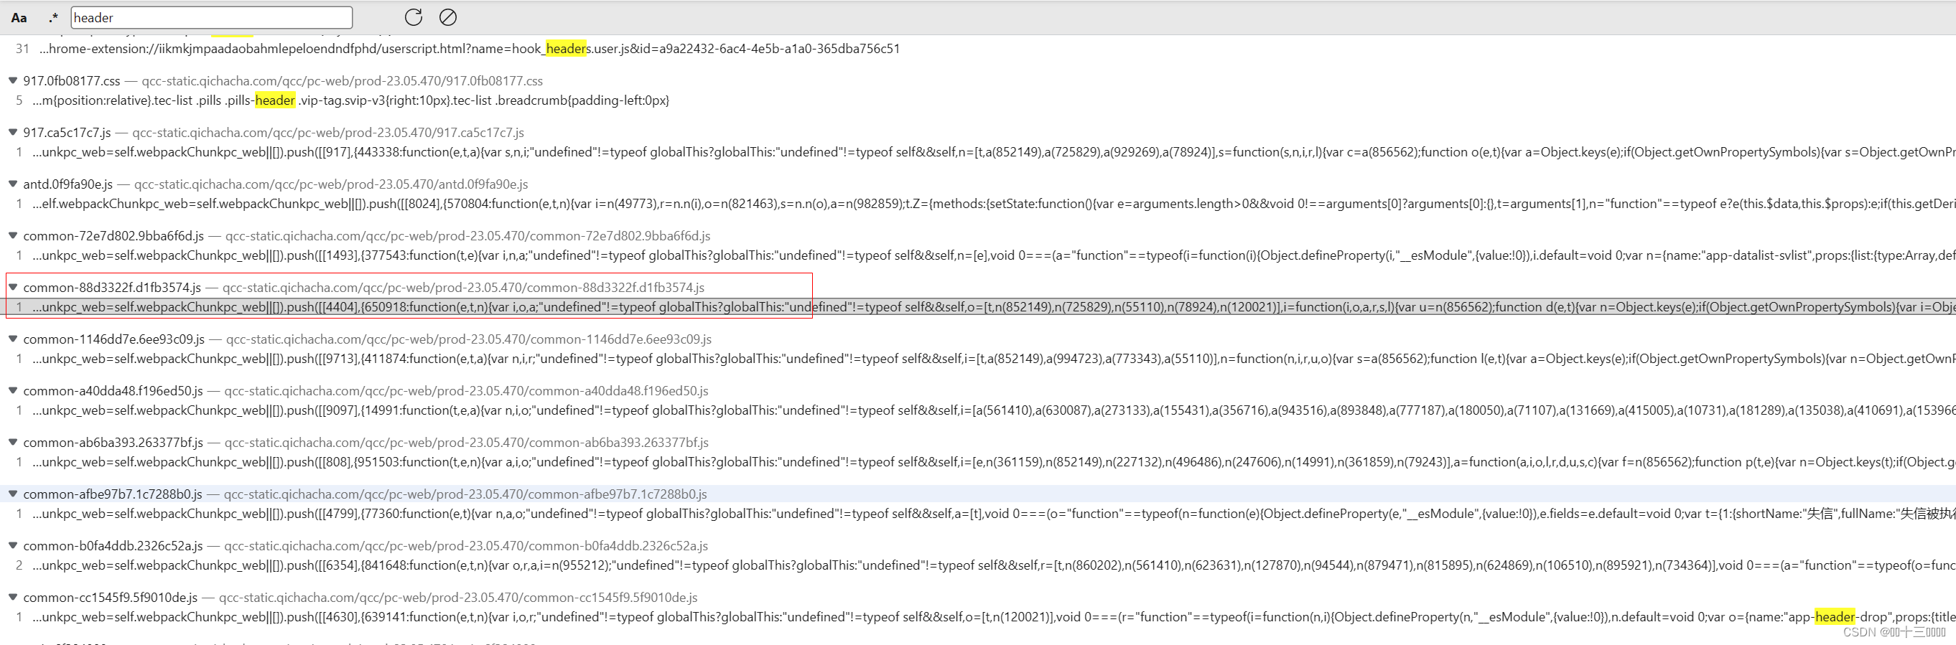Collapse the common-a40dda48.f196ed50.js result group
The width and height of the screenshot is (1956, 645).
13,390
